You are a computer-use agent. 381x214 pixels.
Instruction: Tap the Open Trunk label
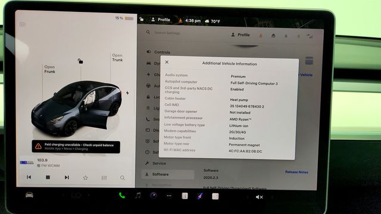117,58
